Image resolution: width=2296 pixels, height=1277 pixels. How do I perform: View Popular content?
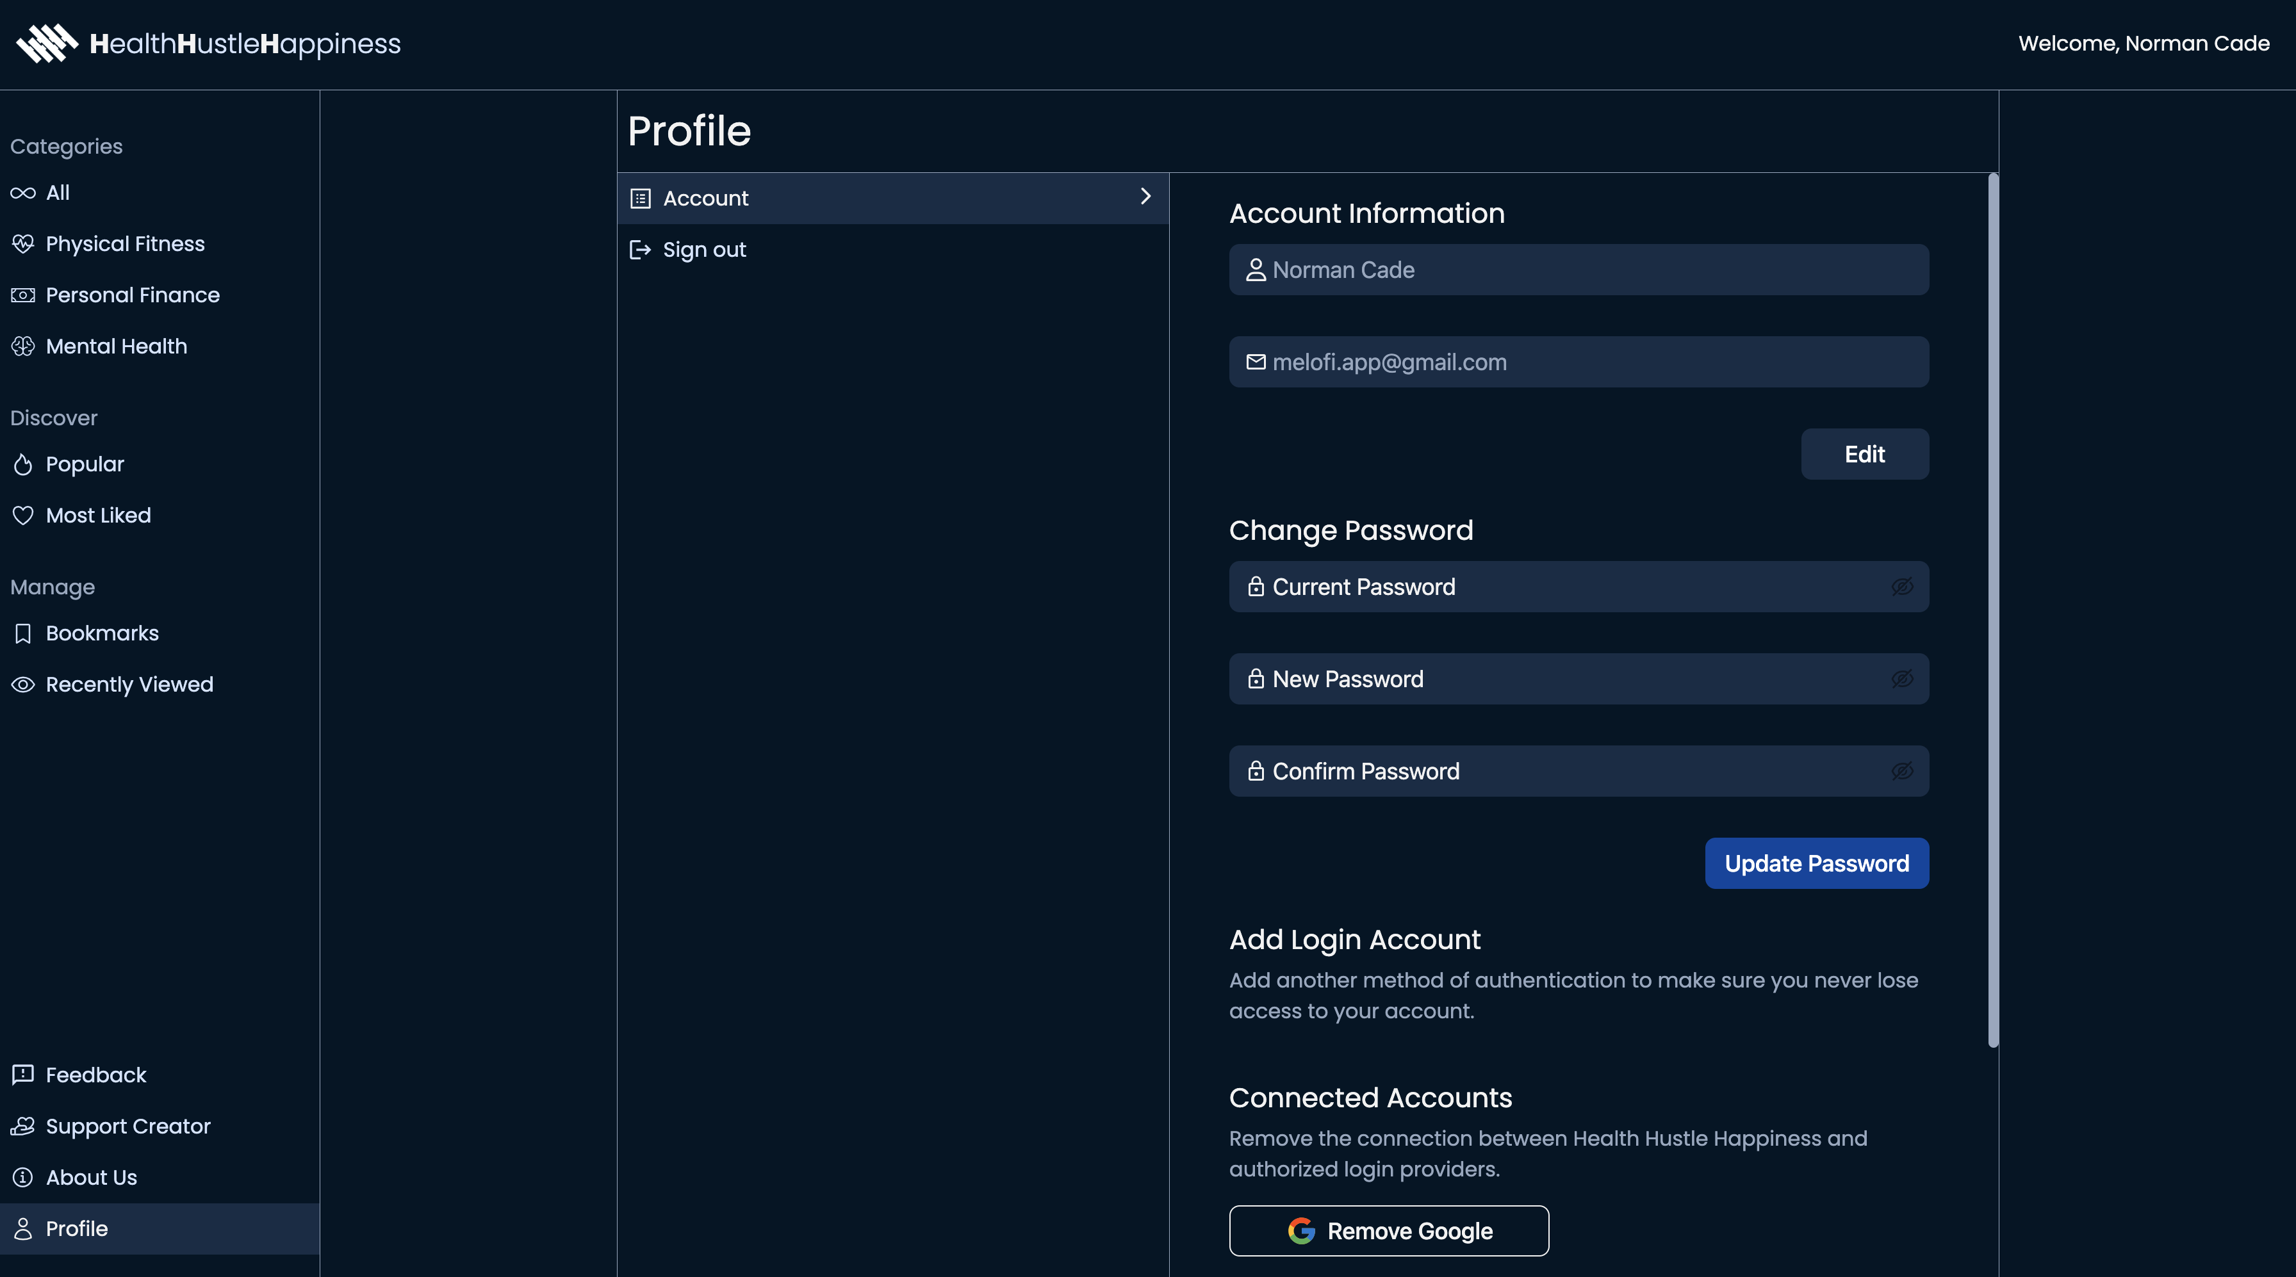(160, 464)
